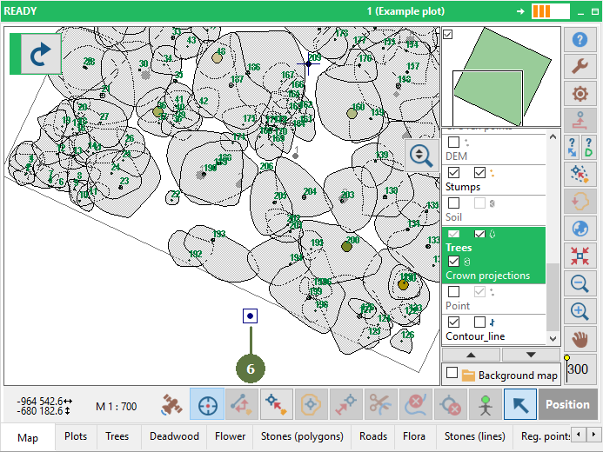This screenshot has height=452, width=603.
Task: Click the overview map thumbnail
Action: coord(501,76)
